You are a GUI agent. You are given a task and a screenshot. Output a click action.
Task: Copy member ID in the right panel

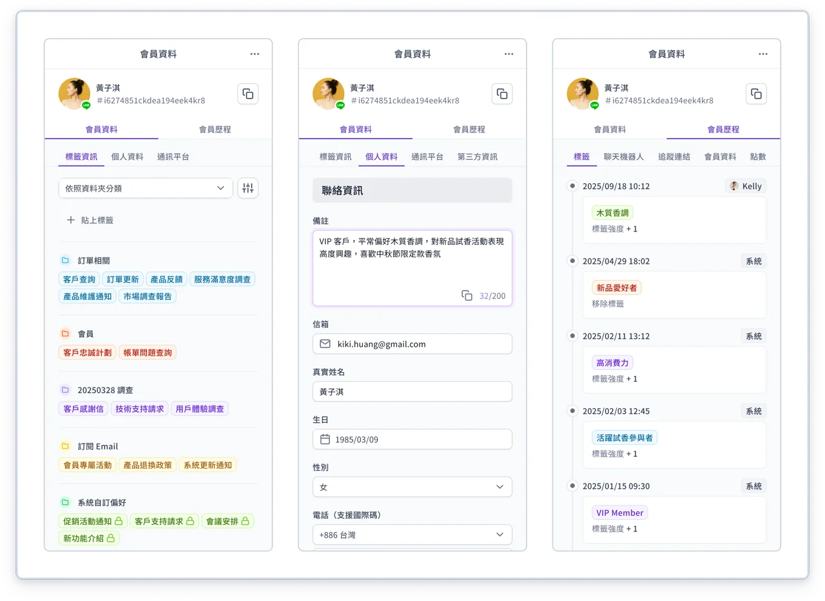pyautogui.click(x=757, y=94)
